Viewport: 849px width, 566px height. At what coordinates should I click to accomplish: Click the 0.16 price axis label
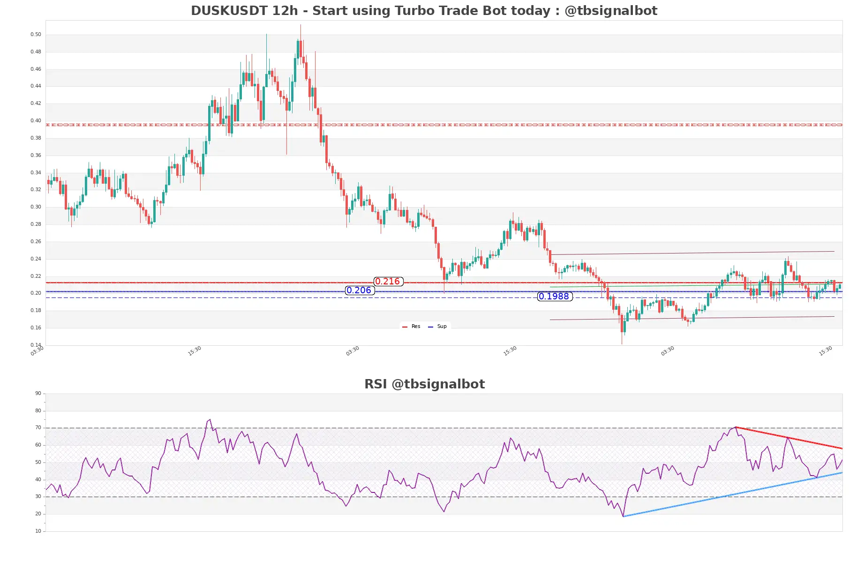pyautogui.click(x=36, y=328)
